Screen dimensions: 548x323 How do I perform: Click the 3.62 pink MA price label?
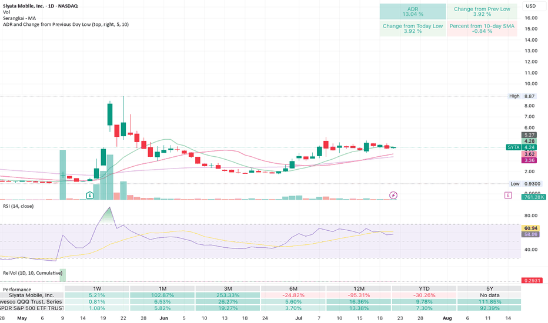(529, 154)
